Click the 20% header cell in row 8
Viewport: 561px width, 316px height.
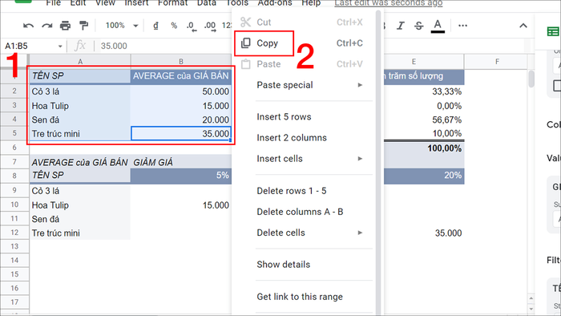(x=424, y=176)
